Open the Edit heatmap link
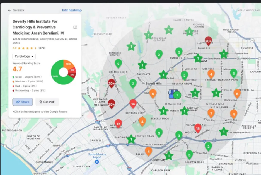The width and height of the screenshot is (261, 175). click(72, 10)
